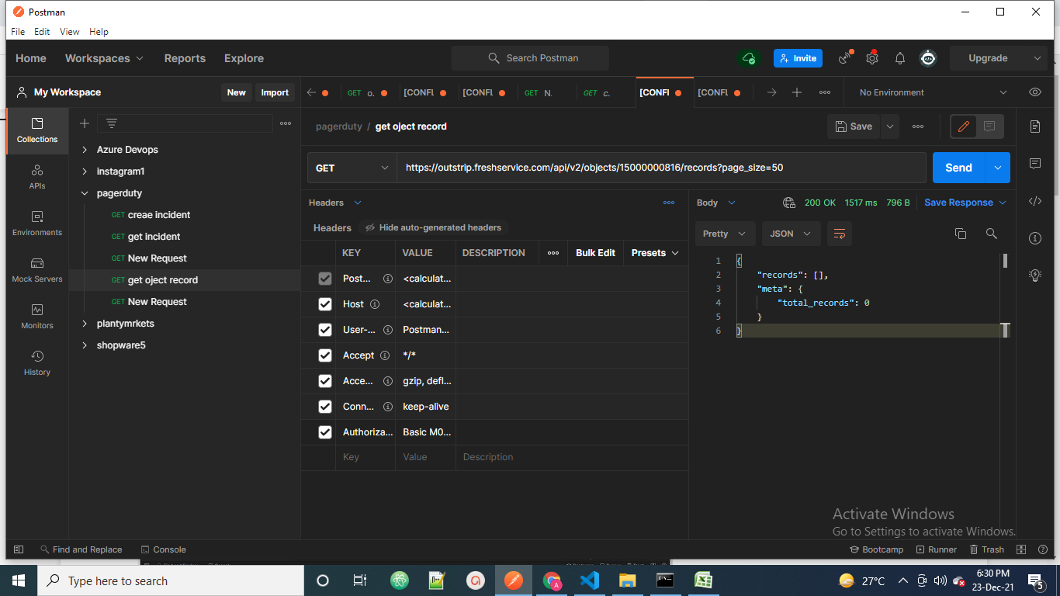
Task: Open the Mock Servers sidebar panel
Action: pyautogui.click(x=37, y=270)
